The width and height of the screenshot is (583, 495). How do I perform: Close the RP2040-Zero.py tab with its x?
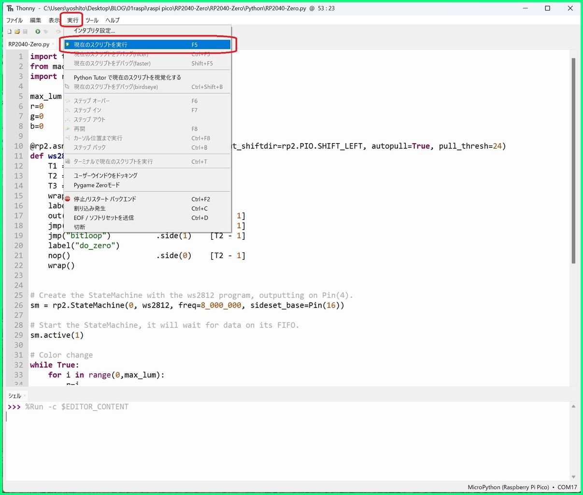click(53, 44)
